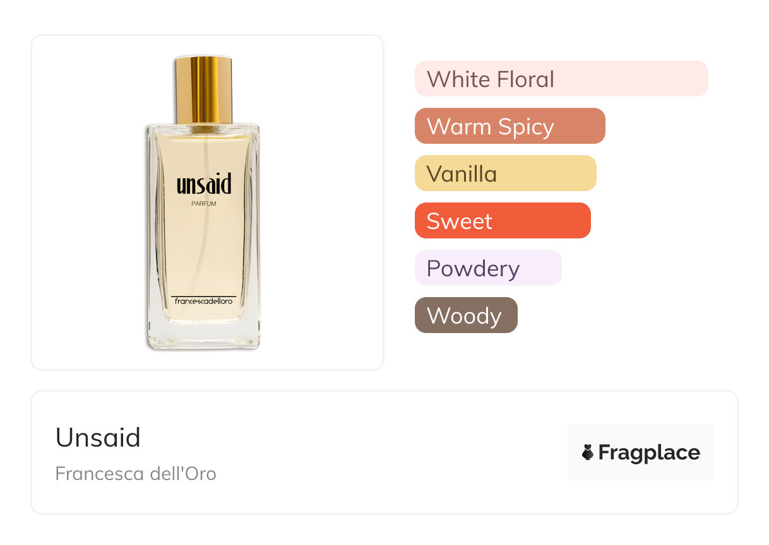769x545 pixels.
Task: Click the PARFUM text on the bottle
Action: (203, 203)
